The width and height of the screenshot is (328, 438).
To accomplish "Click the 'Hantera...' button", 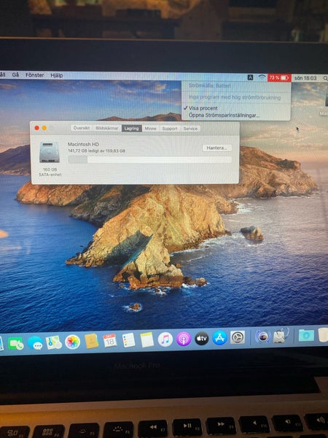I will click(x=217, y=147).
